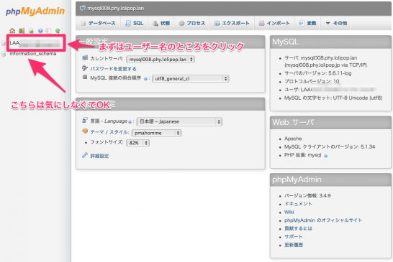Image resolution: width=393 pixels, height=262 pixels.
Task: Click database icon beside information_schema
Action: point(4,54)
